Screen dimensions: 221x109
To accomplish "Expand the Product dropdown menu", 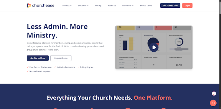I will (67, 6).
